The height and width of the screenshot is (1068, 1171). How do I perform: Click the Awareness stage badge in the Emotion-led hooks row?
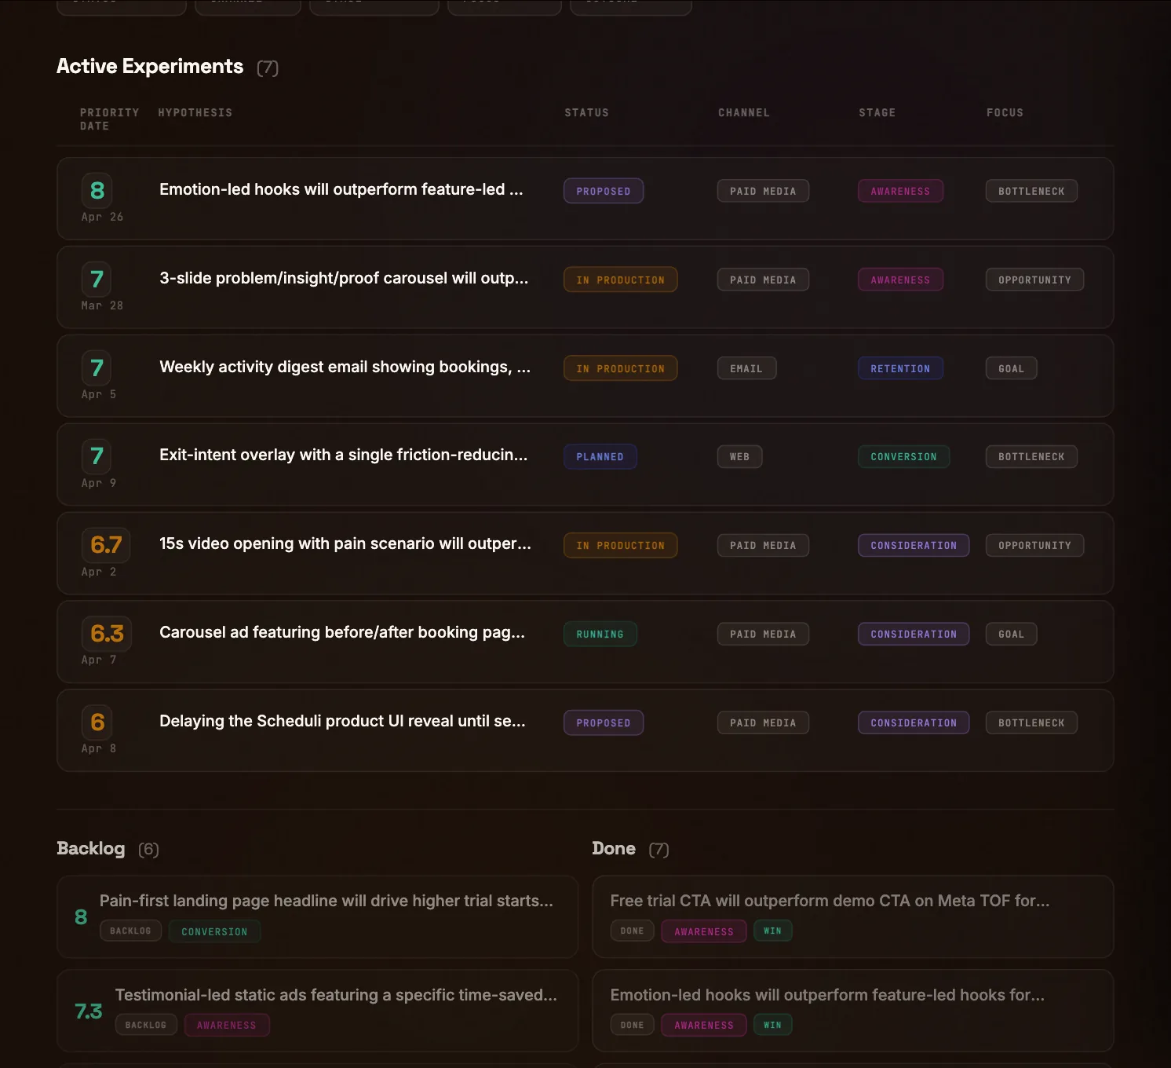pos(900,191)
